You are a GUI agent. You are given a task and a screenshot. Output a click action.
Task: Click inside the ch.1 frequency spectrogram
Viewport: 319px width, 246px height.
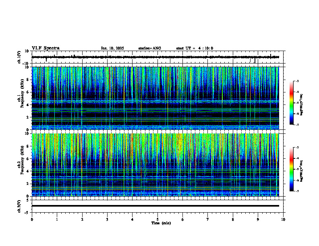(155, 98)
